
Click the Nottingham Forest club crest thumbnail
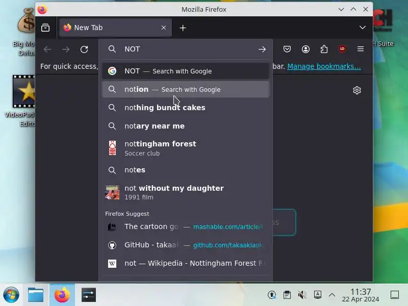click(112, 148)
